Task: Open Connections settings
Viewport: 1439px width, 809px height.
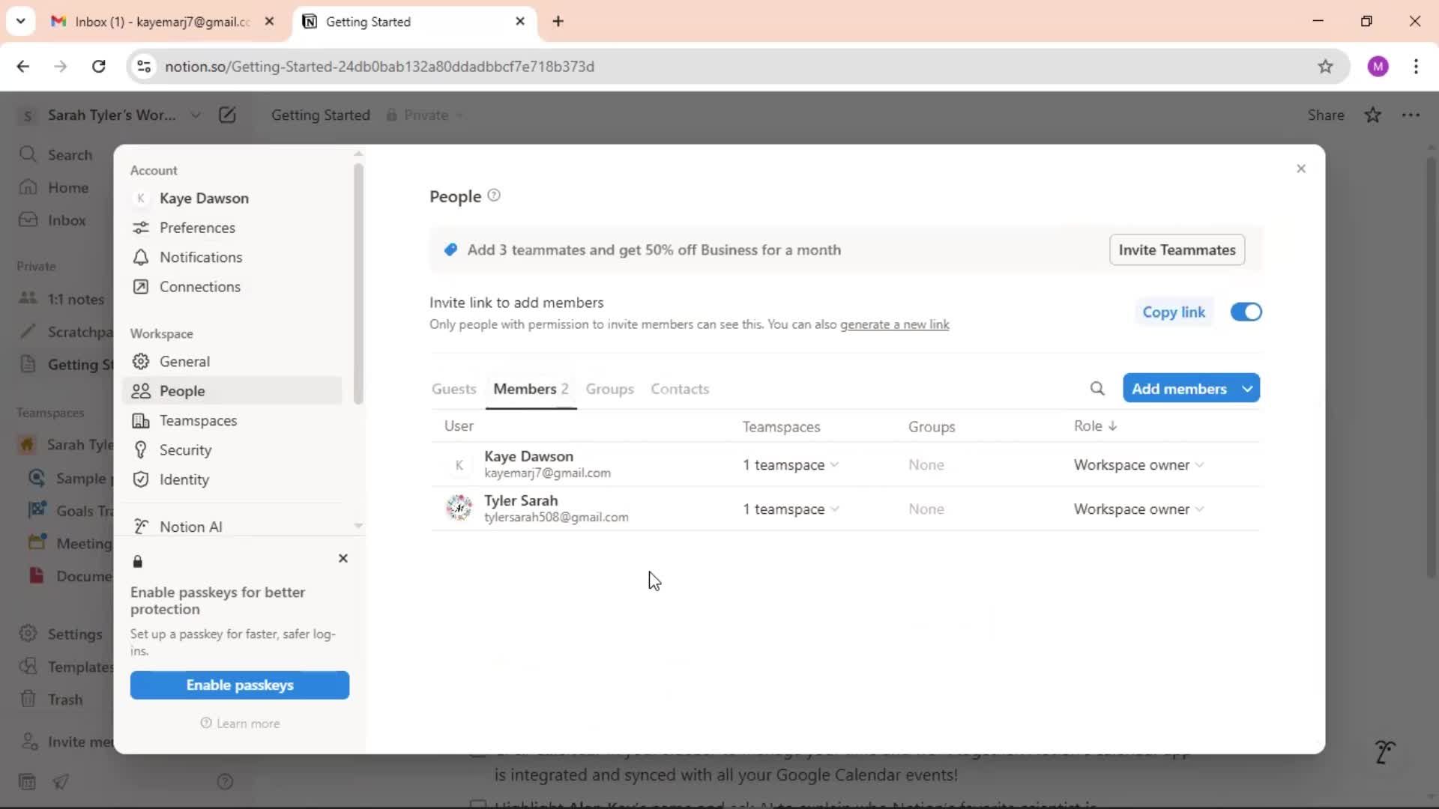Action: 232,287
